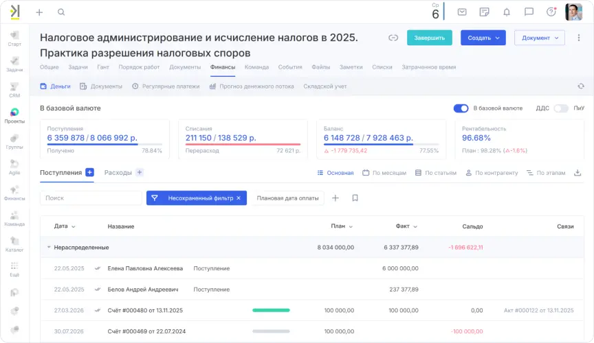Go to Старт in the sidebar
This screenshot has width=594, height=343.
pyautogui.click(x=14, y=39)
